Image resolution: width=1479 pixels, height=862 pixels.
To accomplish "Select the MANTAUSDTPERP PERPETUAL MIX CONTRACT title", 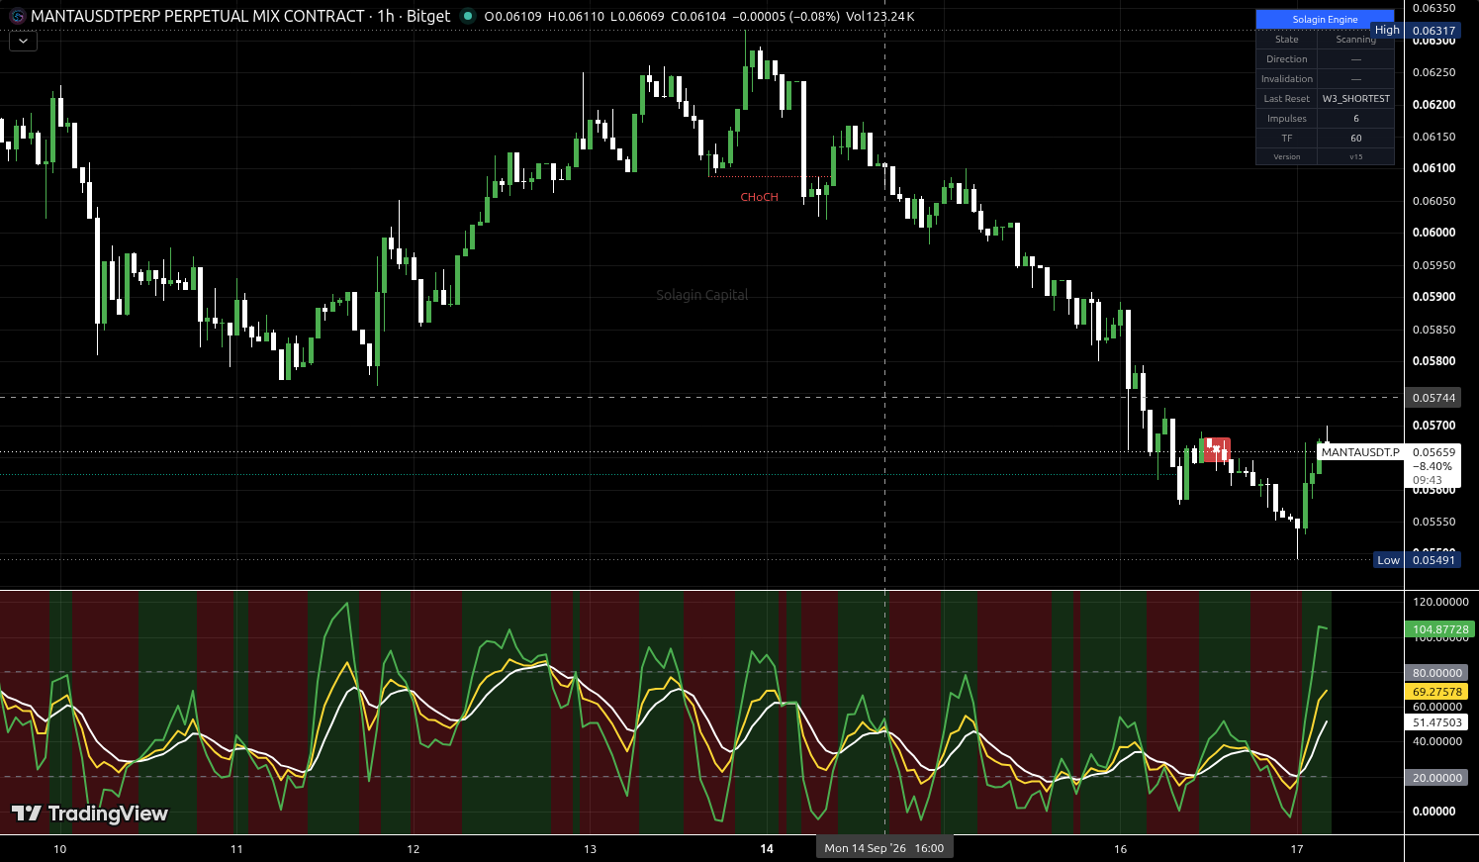I will [198, 16].
